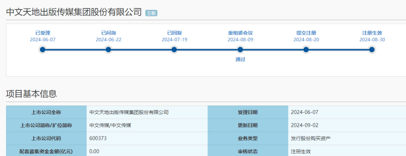406x156 pixels.
Task: Click the 重组委会议 timeline node dot
Action: tap(240, 49)
